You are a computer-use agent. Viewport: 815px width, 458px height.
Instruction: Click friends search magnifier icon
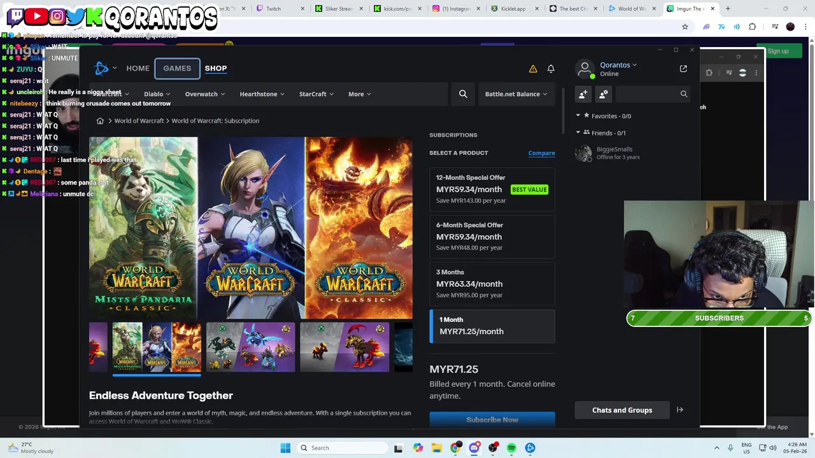coord(684,94)
